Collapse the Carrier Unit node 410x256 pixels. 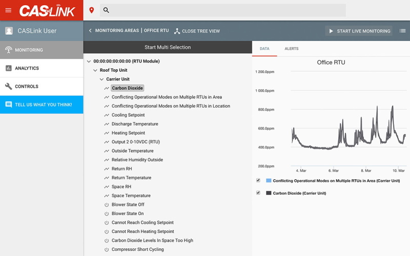pyautogui.click(x=101, y=79)
